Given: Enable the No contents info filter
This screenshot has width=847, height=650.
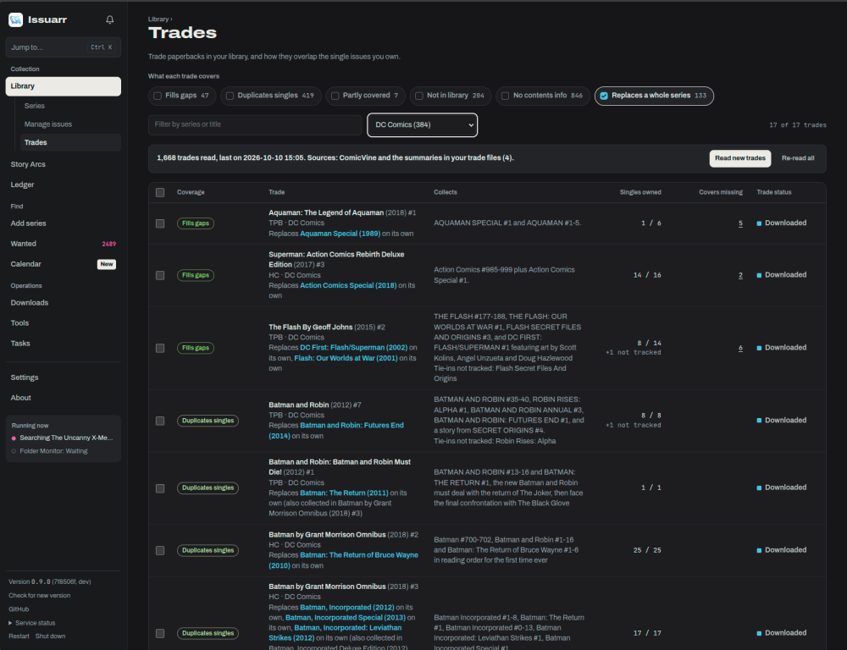Looking at the screenshot, I should 542,96.
